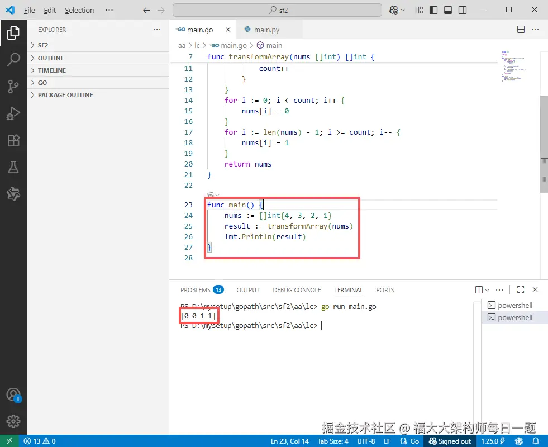Click the lc breadcrumb segment

(x=197, y=45)
